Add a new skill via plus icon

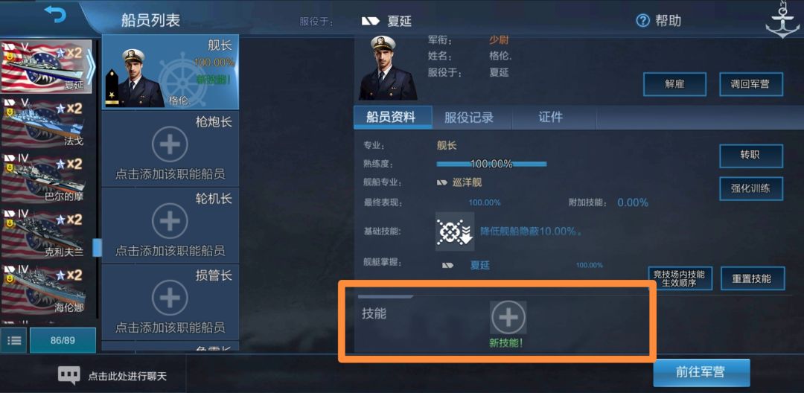(508, 318)
